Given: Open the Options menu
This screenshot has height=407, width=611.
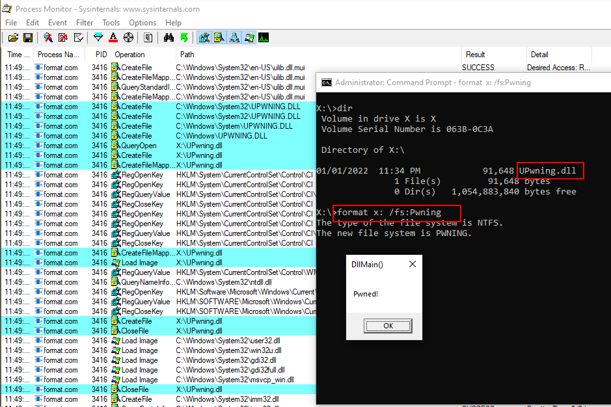Looking at the screenshot, I should coord(143,23).
